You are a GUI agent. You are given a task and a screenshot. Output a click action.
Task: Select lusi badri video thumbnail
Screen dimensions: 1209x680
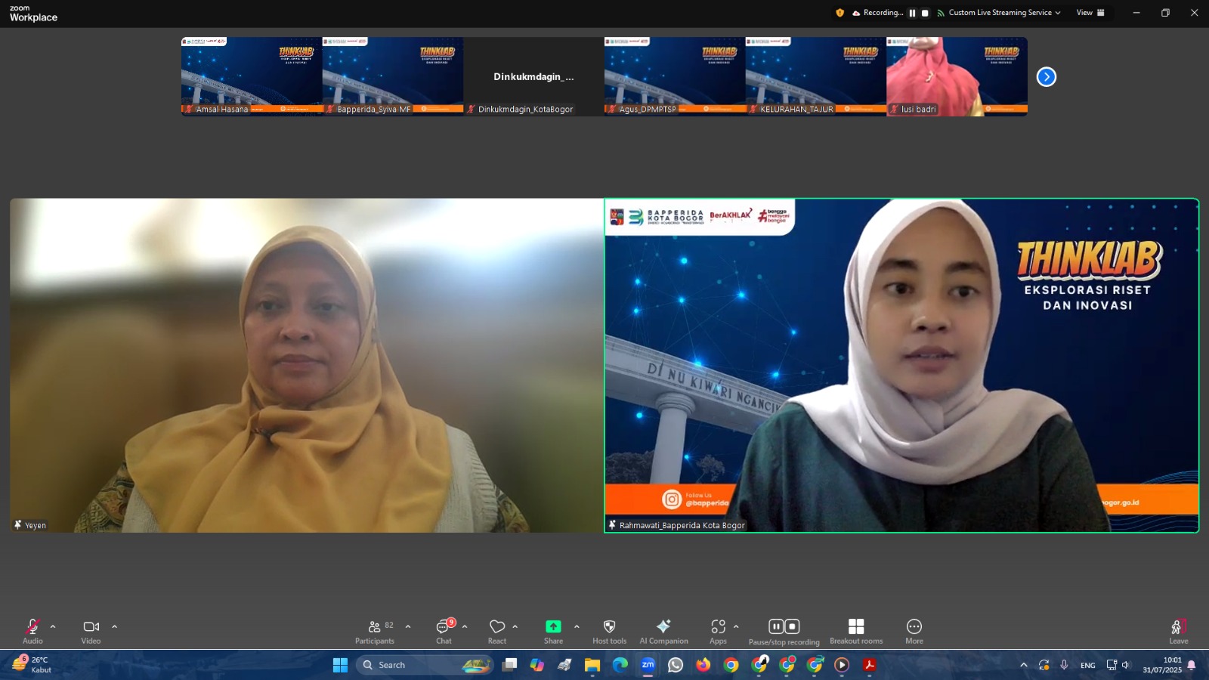tap(957, 76)
